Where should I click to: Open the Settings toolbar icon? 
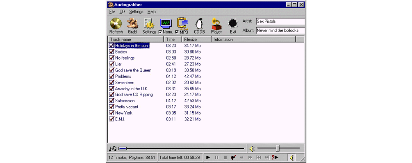click(149, 24)
